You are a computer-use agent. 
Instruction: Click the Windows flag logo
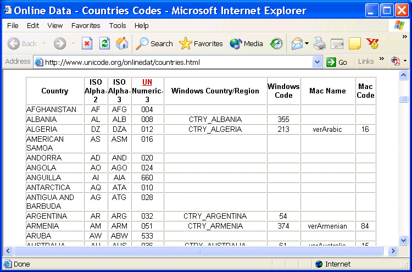coord(399,25)
